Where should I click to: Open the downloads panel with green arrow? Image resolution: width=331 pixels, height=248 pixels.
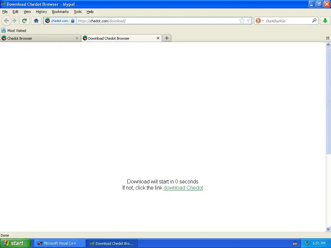(x=325, y=21)
